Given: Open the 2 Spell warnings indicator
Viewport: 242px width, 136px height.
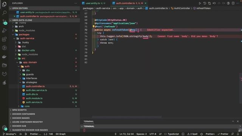Looking at the screenshot, I should click(x=192, y=134).
